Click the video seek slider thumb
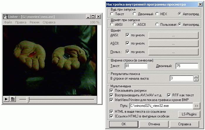Image resolution: width=205 pixels, height=130 pixels. pyautogui.click(x=28, y=100)
